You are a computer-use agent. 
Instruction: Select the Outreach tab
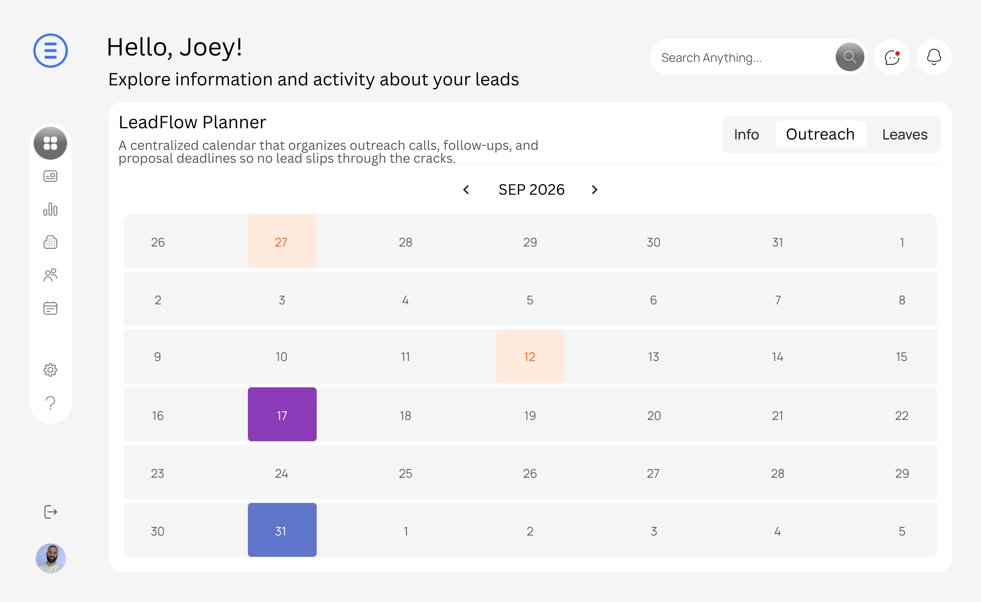coord(820,135)
